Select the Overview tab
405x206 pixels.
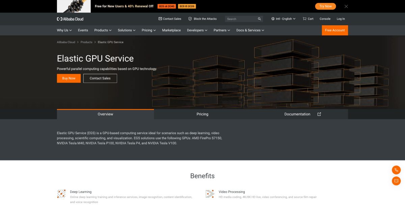(x=105, y=114)
